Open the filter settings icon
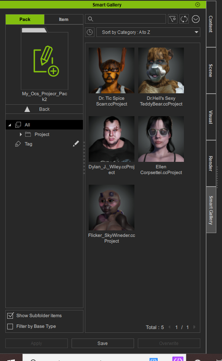 pos(173,19)
